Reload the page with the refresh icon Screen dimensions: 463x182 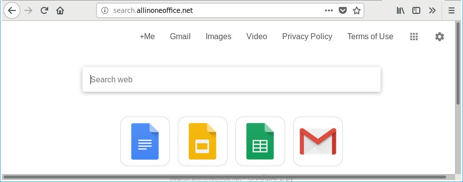click(x=44, y=10)
